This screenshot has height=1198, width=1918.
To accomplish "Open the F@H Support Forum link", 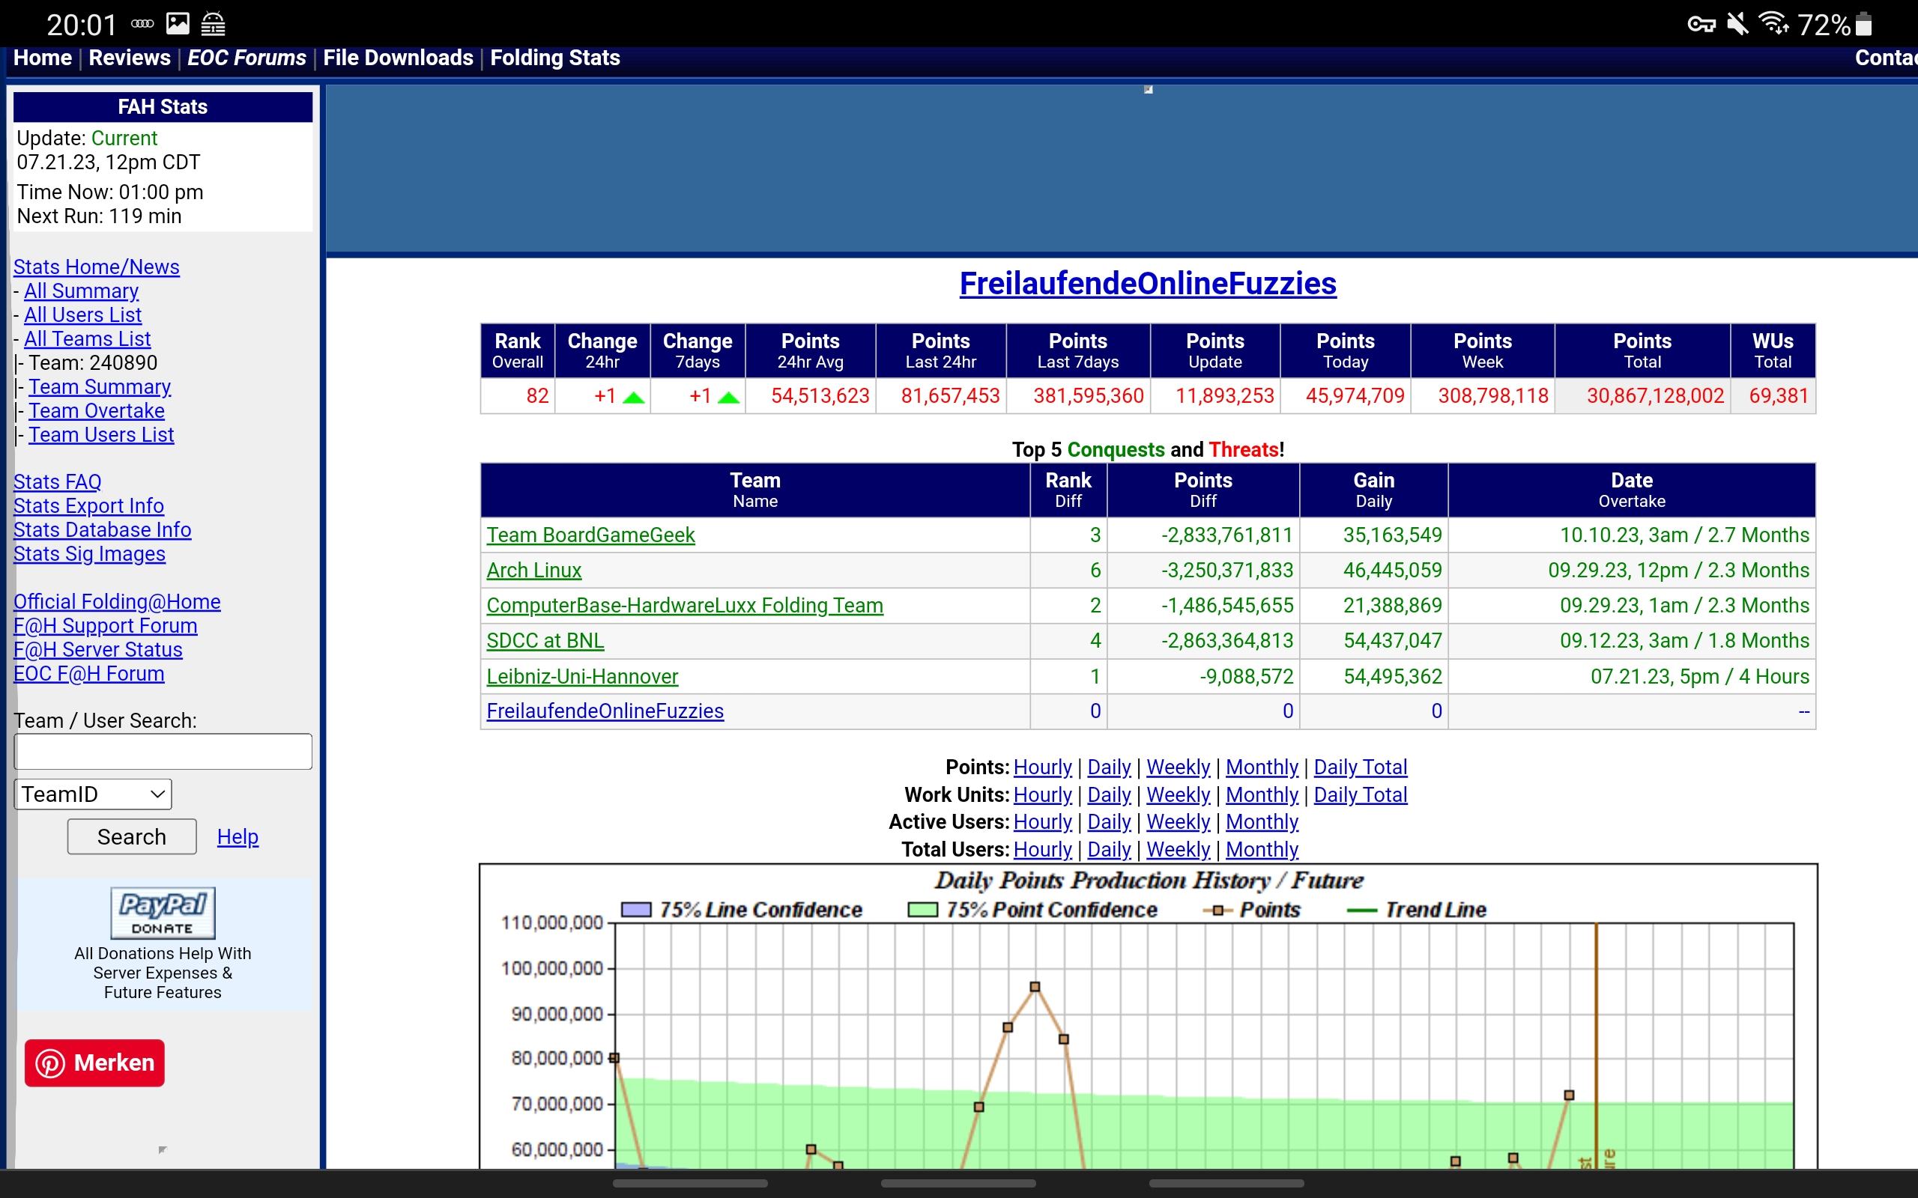I will 106,625.
